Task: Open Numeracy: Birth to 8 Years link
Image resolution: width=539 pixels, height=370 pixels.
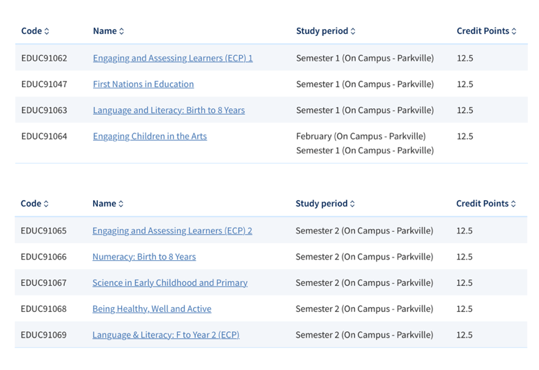Action: point(144,257)
